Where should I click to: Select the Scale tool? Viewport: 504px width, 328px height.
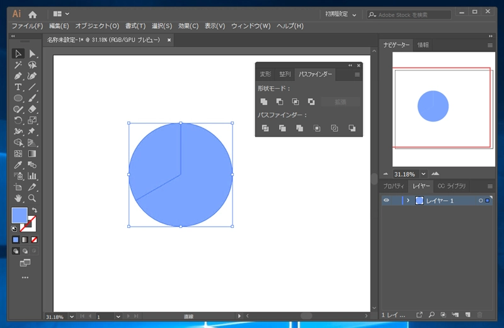pyautogui.click(x=32, y=120)
